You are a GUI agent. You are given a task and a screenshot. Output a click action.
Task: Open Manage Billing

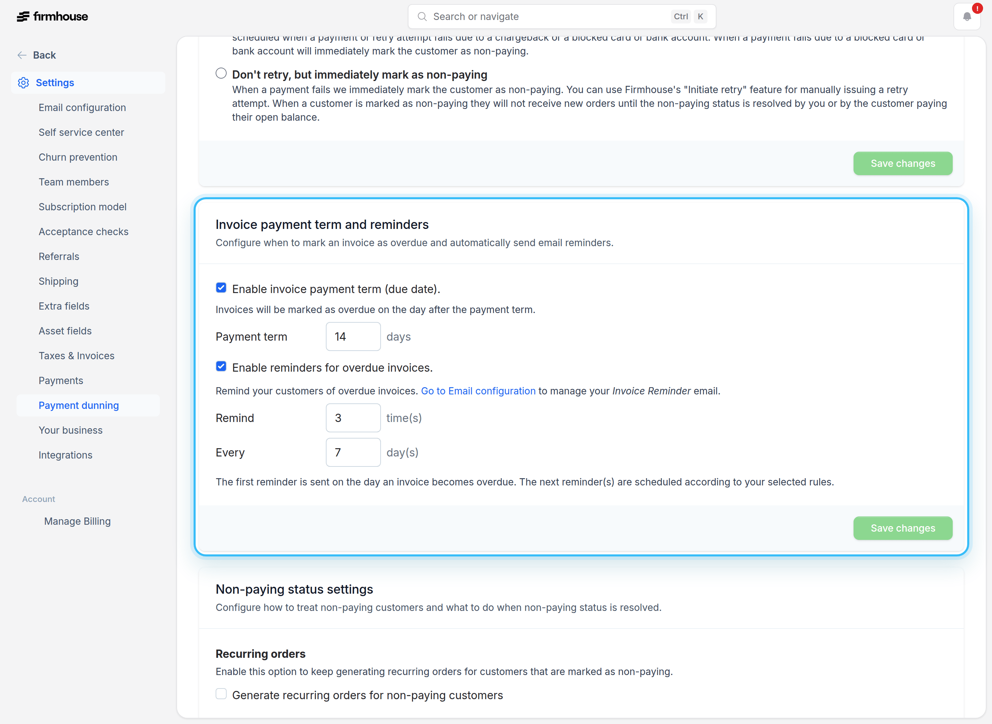click(x=77, y=522)
